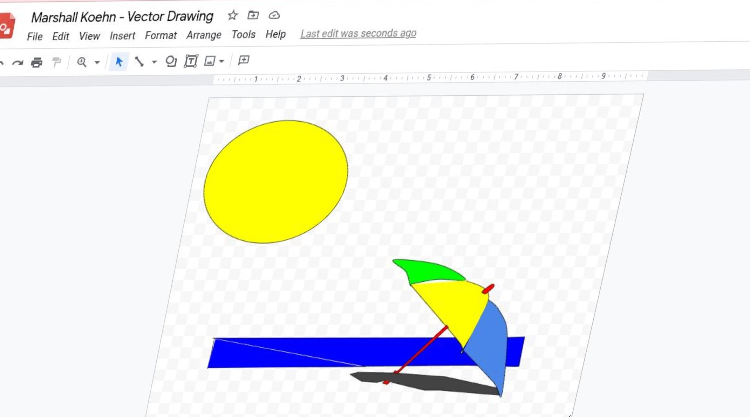This screenshot has width=750, height=417.
Task: Click the 'Last edit was seconds ago' link
Action: [x=358, y=34]
